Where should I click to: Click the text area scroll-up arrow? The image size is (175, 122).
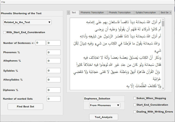coord(163,20)
